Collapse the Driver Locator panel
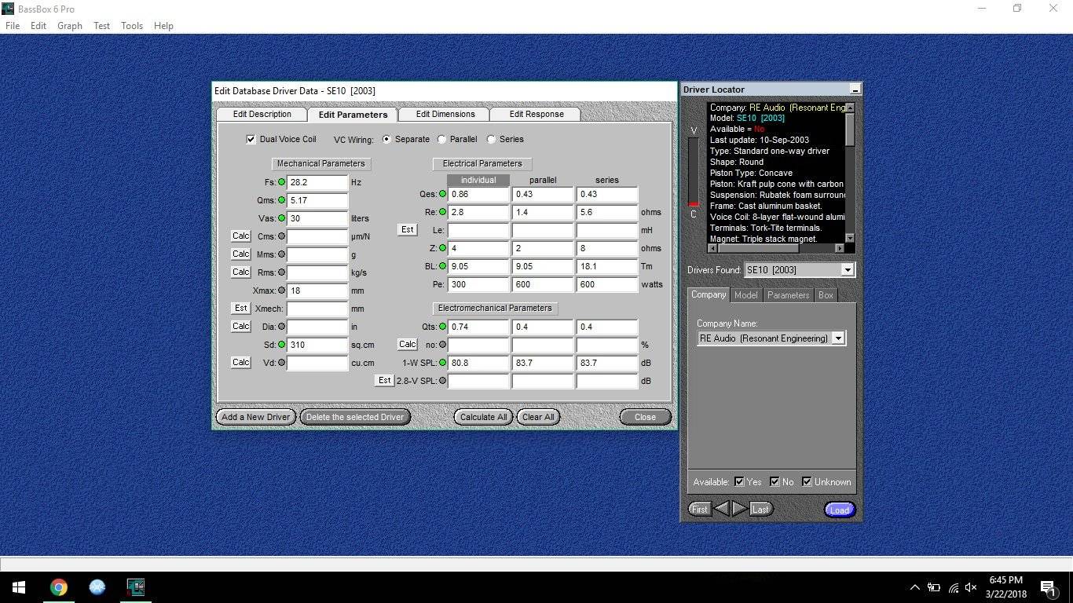The width and height of the screenshot is (1073, 603). tap(855, 90)
